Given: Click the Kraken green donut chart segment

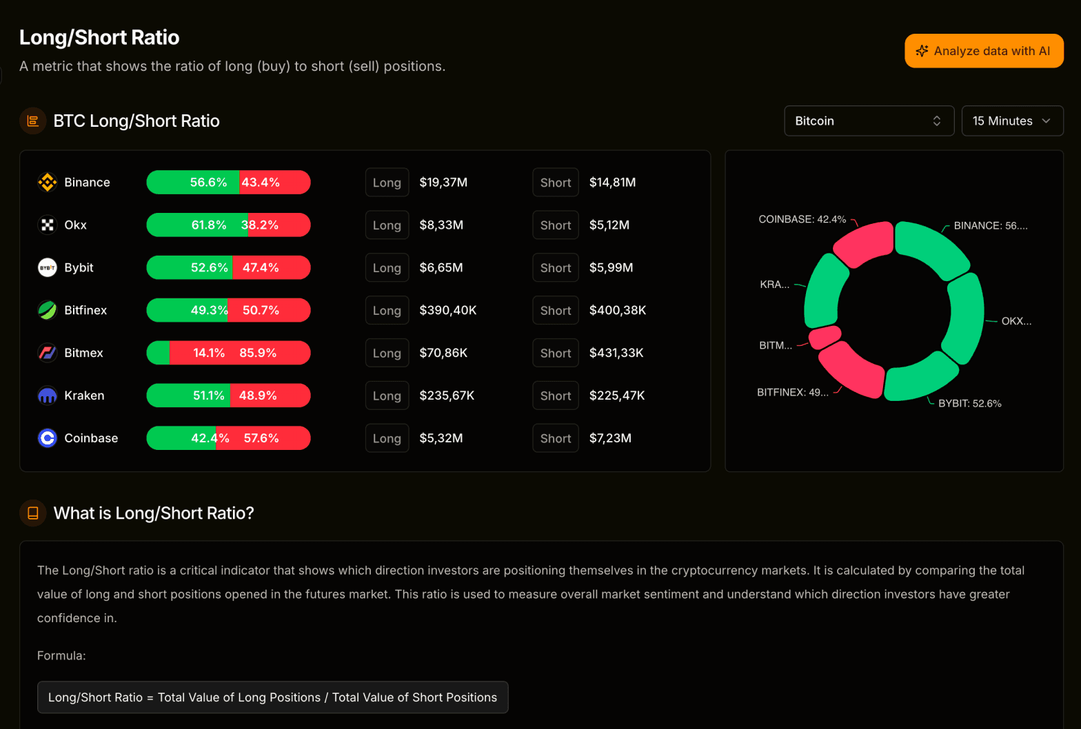Looking at the screenshot, I should (823, 292).
